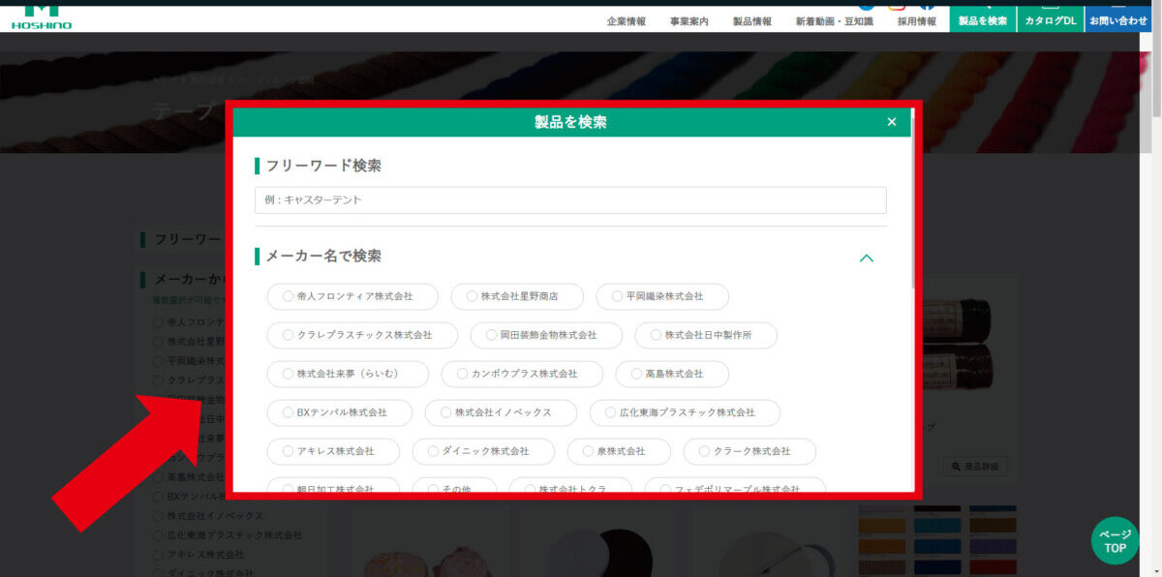Click the フリーワード検索 text input field

(x=570, y=200)
